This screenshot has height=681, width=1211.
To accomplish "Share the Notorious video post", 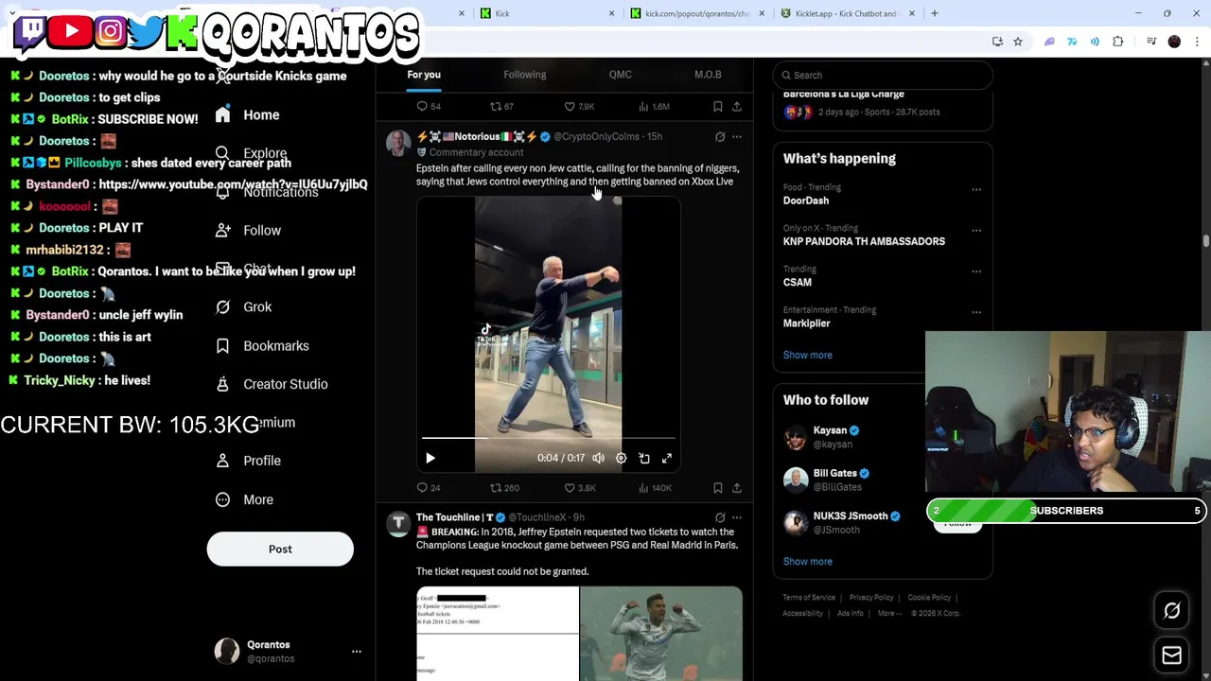I will point(737,488).
